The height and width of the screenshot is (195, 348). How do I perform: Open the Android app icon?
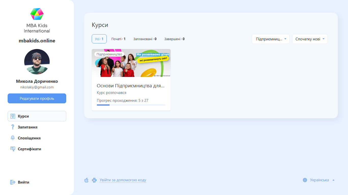(94, 180)
